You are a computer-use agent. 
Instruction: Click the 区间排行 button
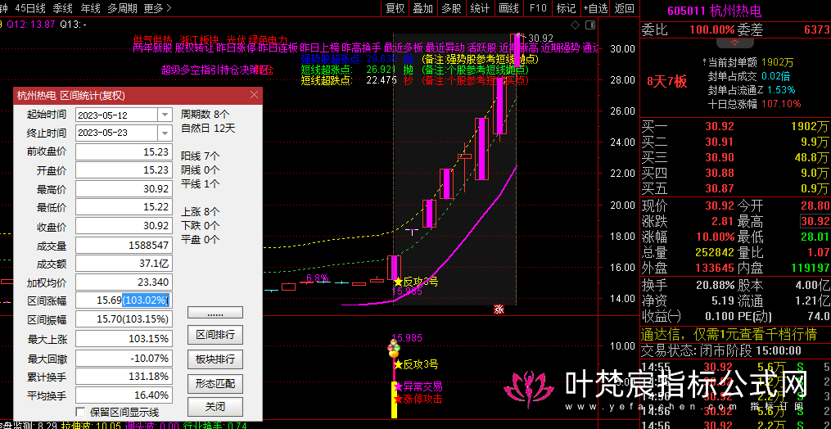[215, 335]
